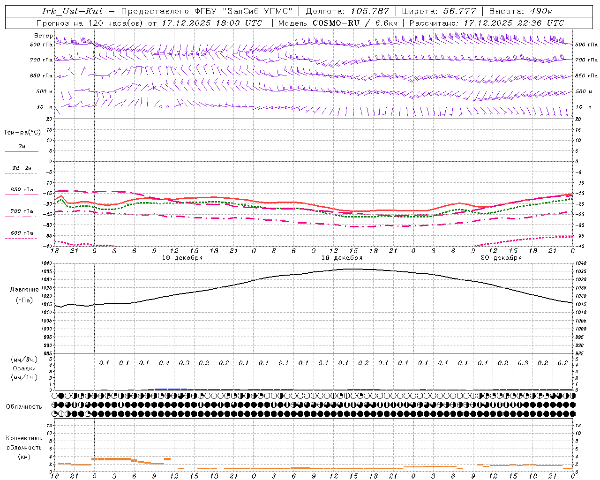
Task: Click the 'Осадки' precipitation label
Action: 24,368
